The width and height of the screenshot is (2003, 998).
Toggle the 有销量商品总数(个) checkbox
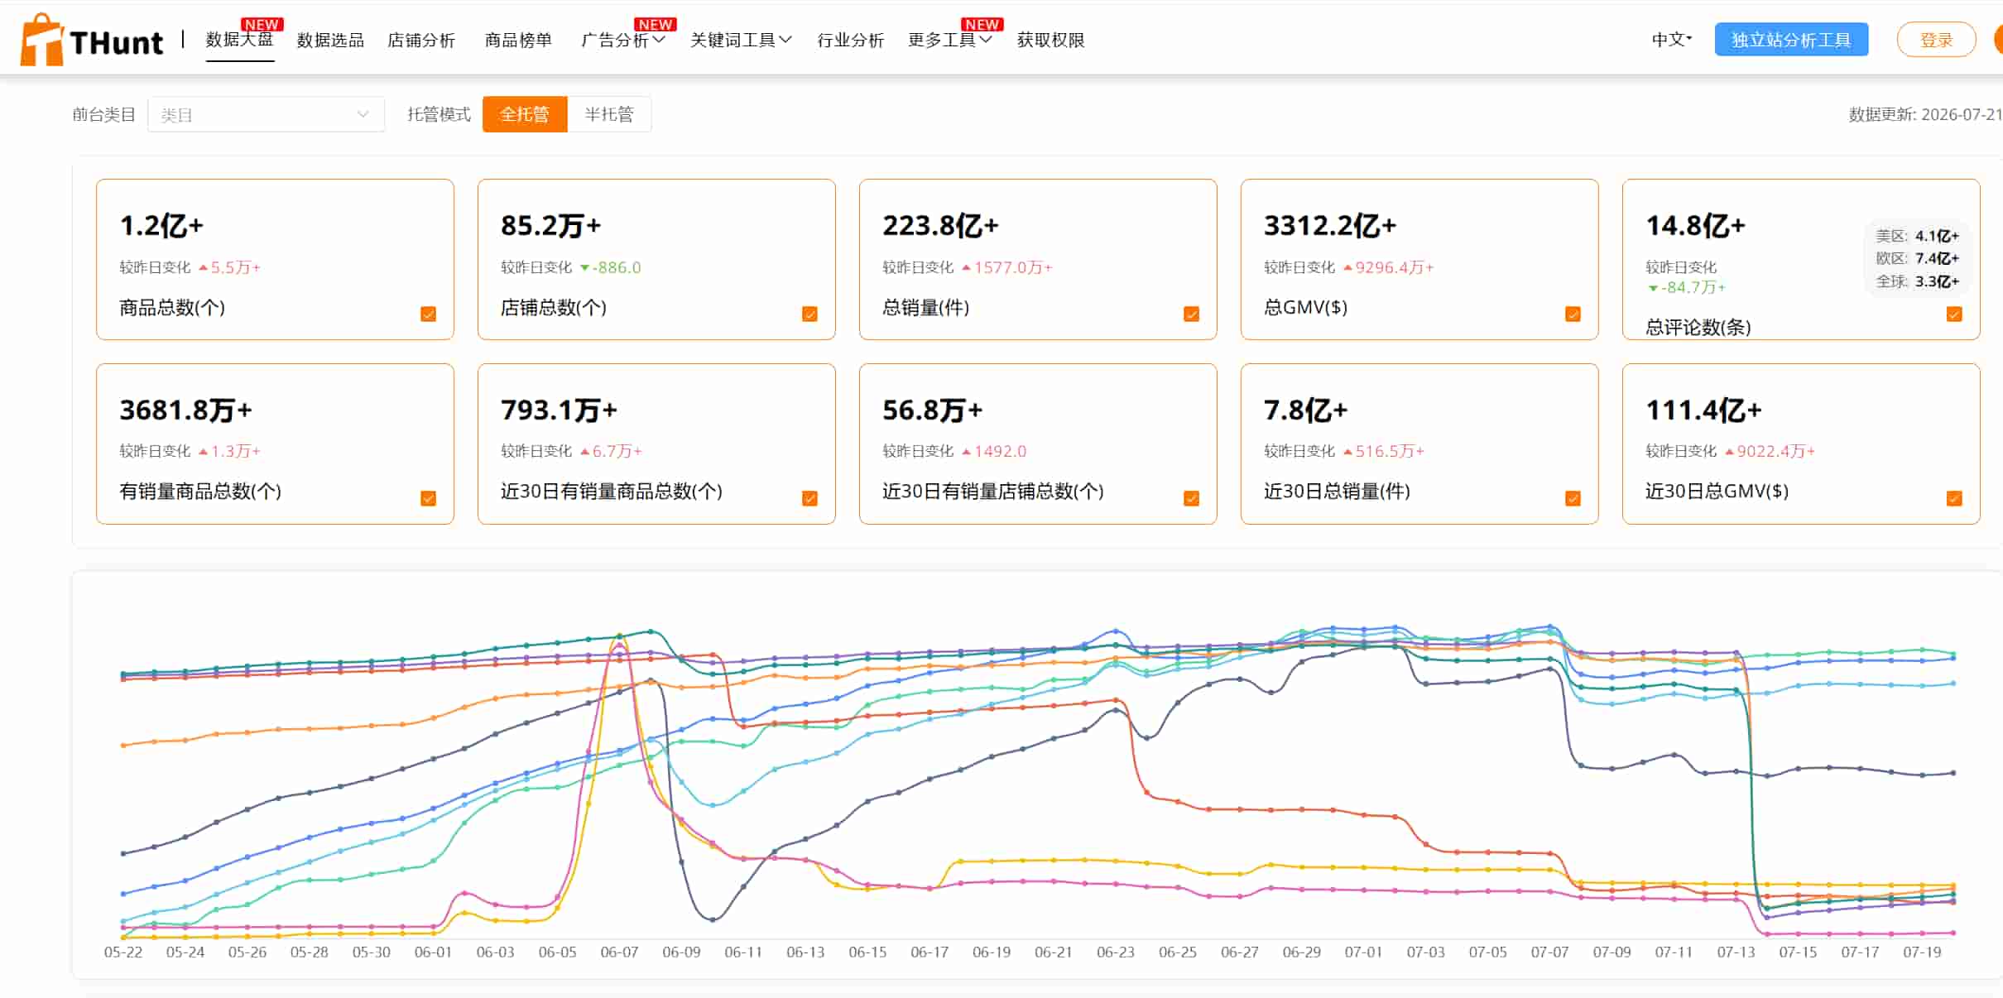click(428, 498)
